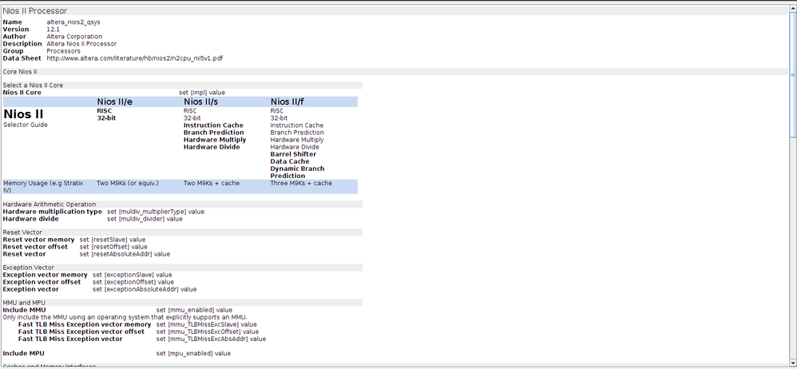Click bold 'Instruction Cache' in Nios II/s column
797x369 pixels.
tap(213, 125)
